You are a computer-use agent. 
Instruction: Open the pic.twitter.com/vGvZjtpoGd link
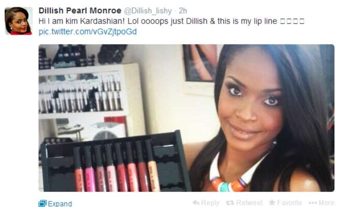click(88, 32)
